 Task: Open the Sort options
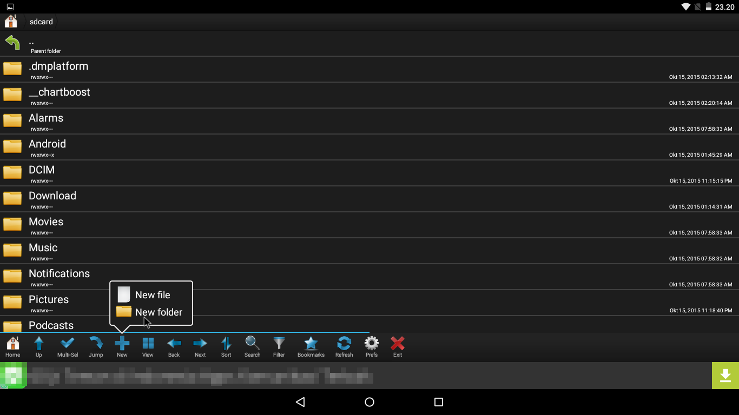[x=226, y=346]
